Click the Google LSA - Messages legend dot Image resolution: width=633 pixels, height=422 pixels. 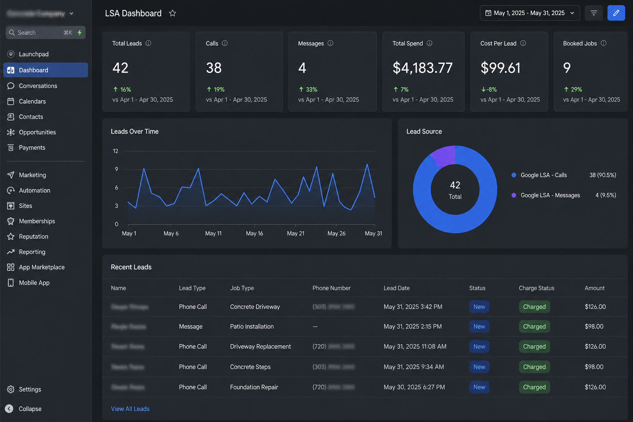[x=514, y=195]
